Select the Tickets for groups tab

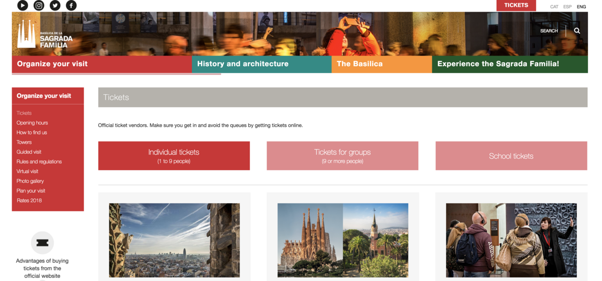pos(343,156)
